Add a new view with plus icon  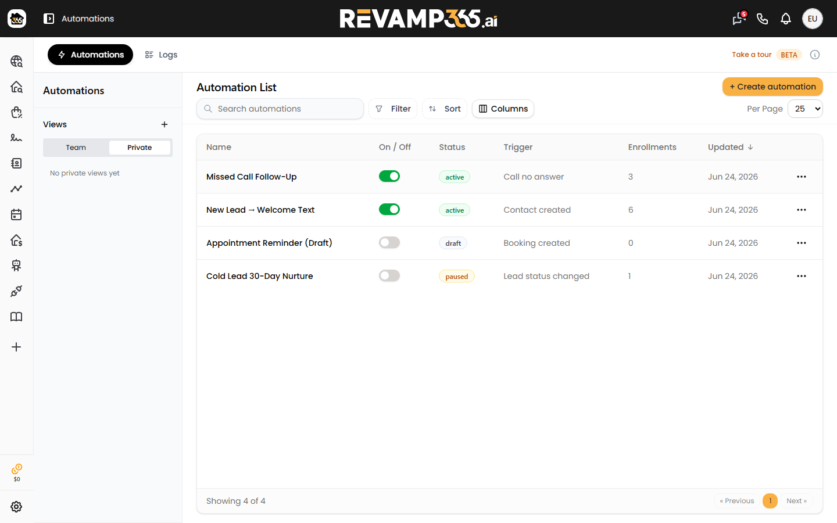point(164,124)
